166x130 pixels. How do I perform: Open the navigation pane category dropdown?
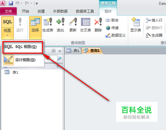point(53,51)
